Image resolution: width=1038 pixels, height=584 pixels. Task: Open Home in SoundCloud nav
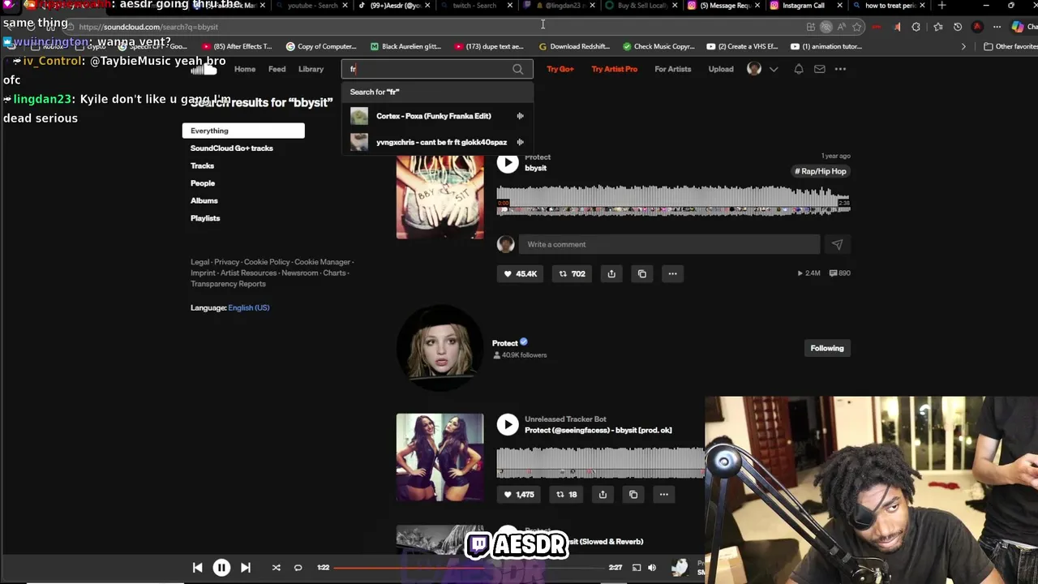point(245,69)
